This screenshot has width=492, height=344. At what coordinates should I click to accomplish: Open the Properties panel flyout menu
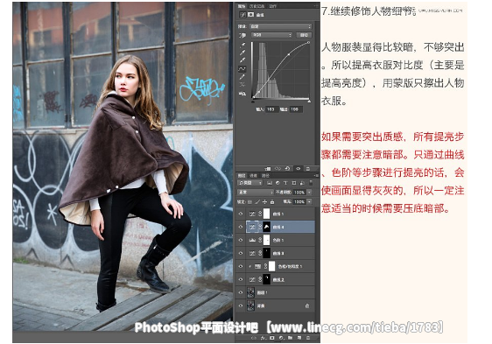point(316,6)
